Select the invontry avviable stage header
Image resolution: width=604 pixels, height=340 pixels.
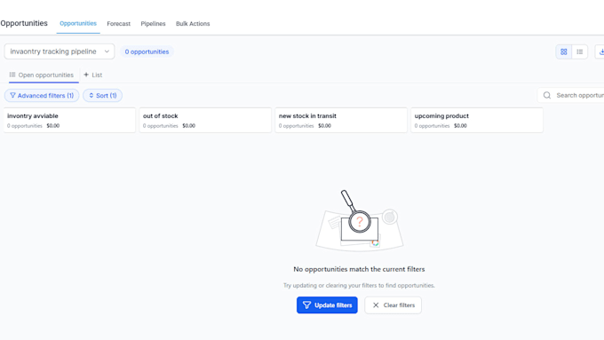(x=69, y=120)
